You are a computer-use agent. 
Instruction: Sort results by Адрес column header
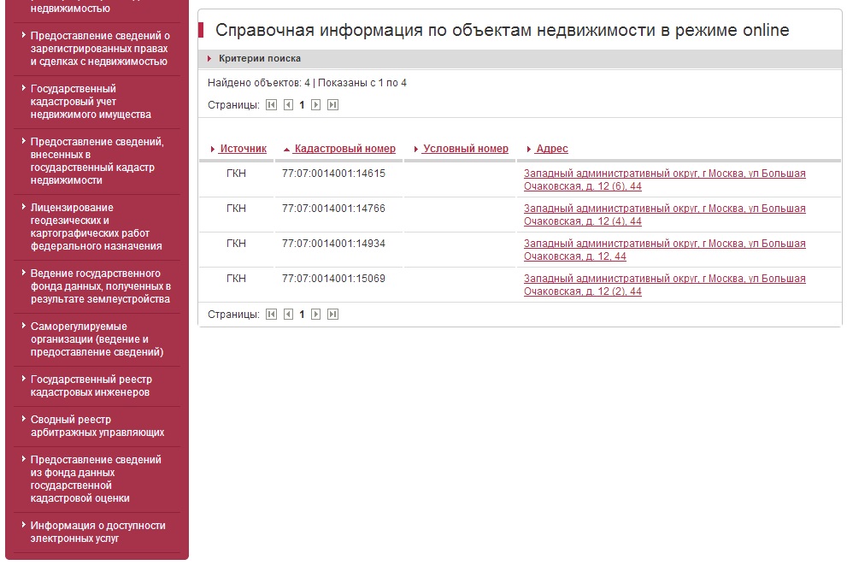click(551, 149)
